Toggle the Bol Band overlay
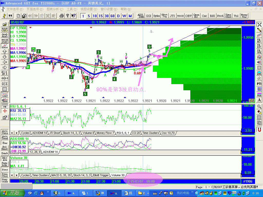This screenshot has width=263, height=197. (5, 148)
